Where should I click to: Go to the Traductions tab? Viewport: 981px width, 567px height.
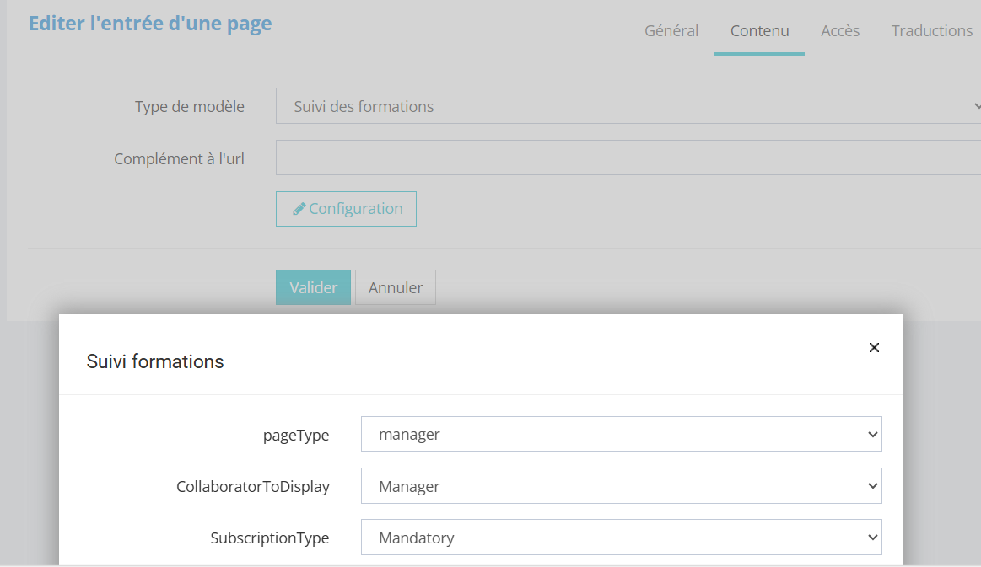pos(931,31)
